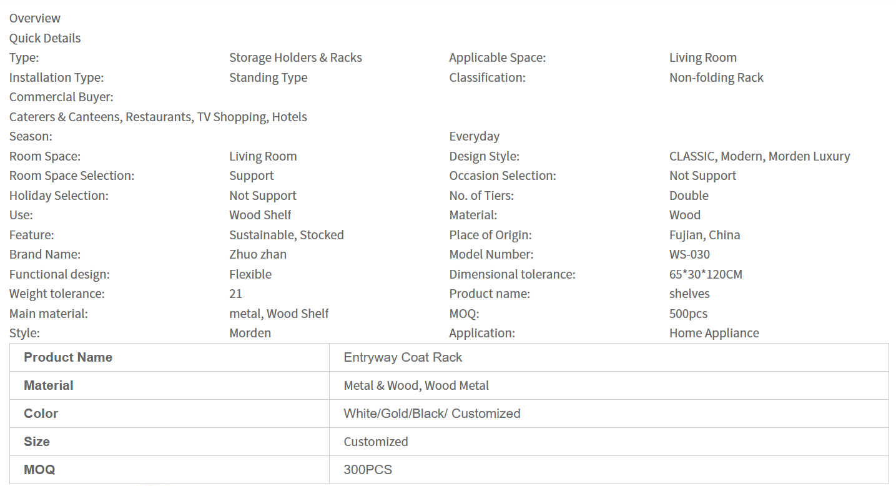
Task: Select the WS-030 model number
Action: pos(689,254)
